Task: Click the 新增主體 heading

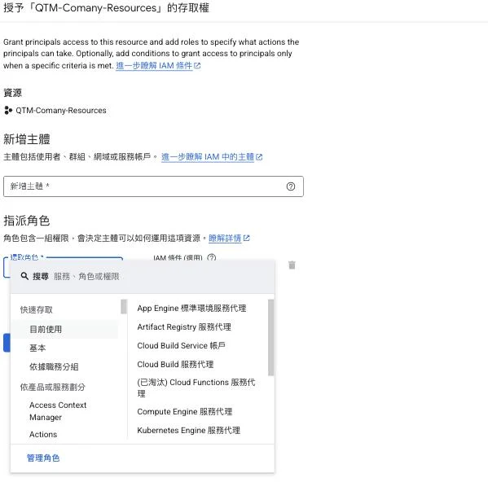Action: tap(26, 139)
